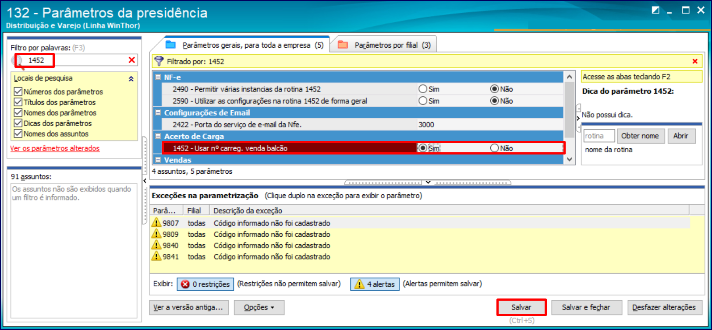Select exception row 9841
712x330 pixels.
pyautogui.click(x=420, y=256)
